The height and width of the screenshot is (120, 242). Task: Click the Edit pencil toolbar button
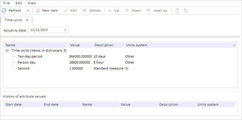70,10
